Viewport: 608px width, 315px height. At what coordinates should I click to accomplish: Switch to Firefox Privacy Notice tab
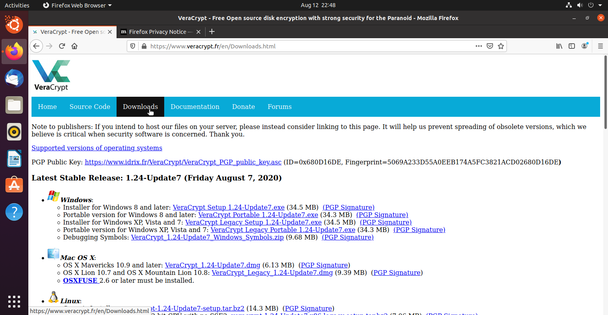tap(161, 32)
